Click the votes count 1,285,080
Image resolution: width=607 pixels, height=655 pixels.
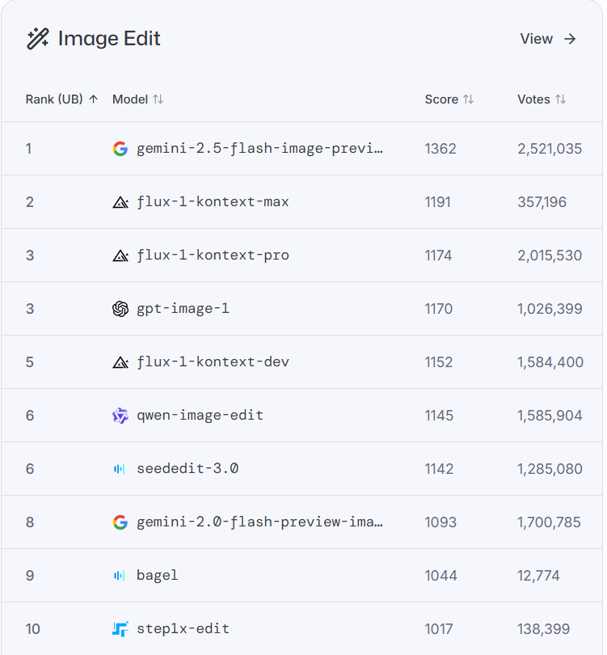[550, 469]
